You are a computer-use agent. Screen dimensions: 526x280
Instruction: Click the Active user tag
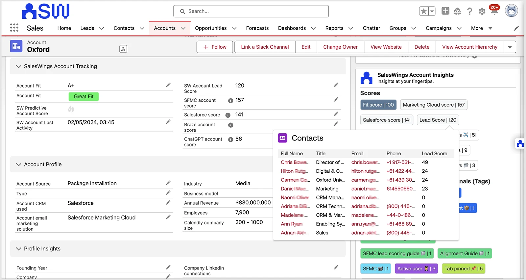(416, 269)
